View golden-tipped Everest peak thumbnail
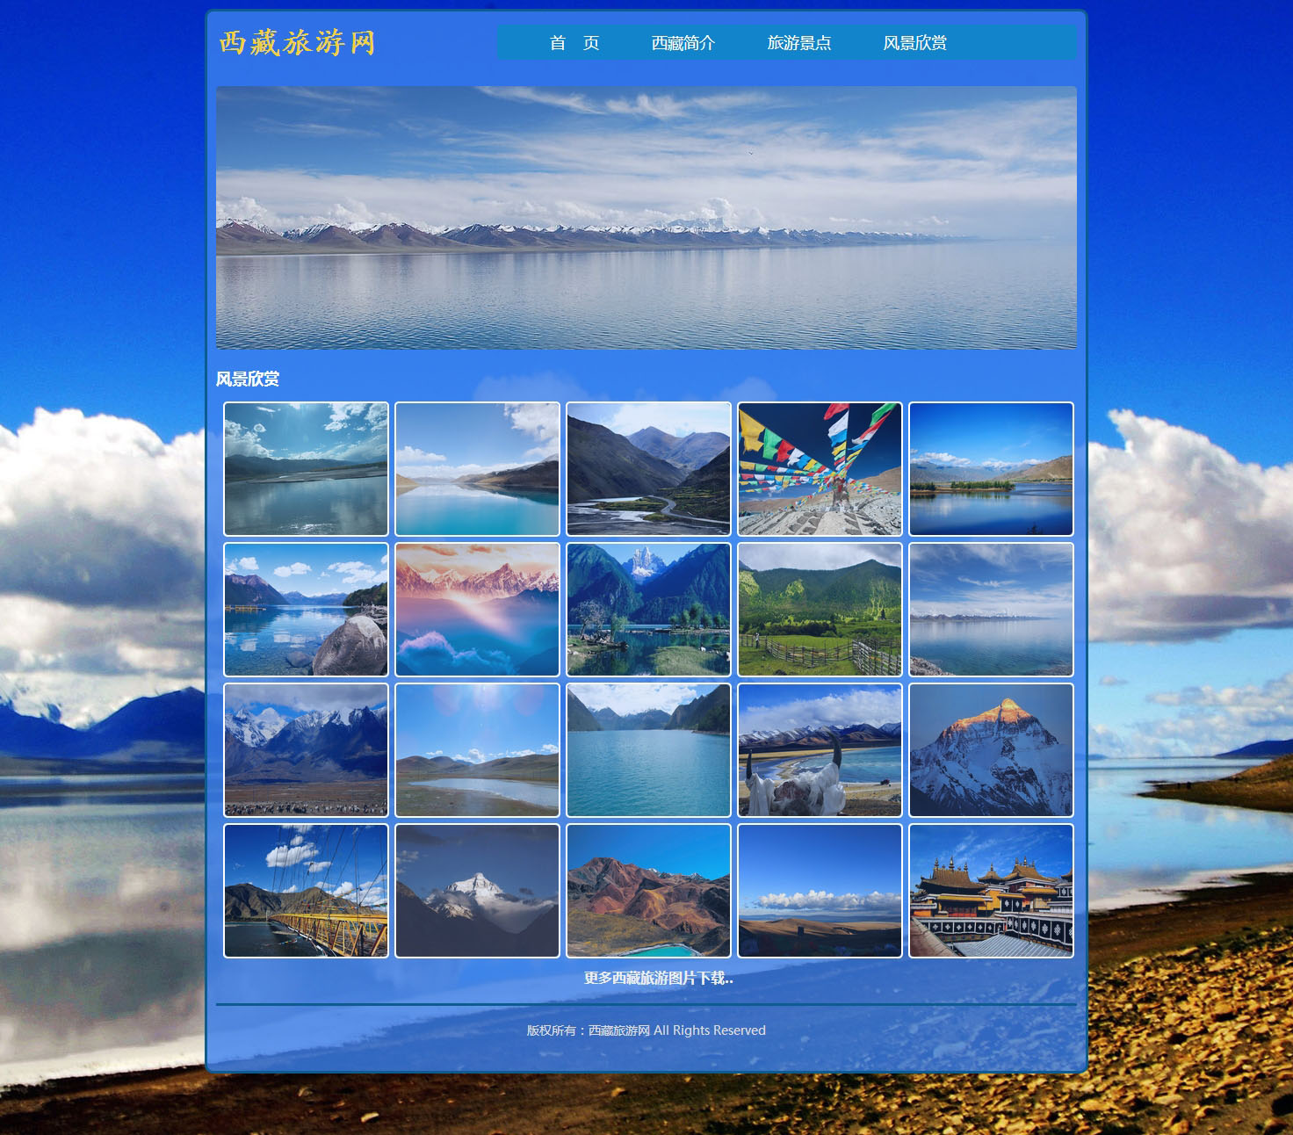This screenshot has width=1293, height=1135. (991, 750)
